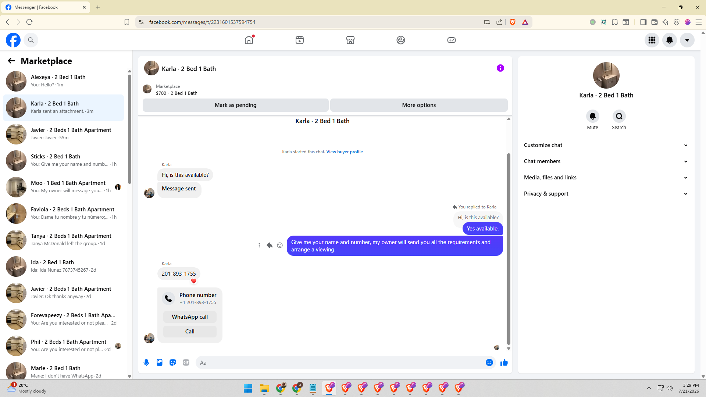Open the Facebook apps grid menu

click(652, 40)
